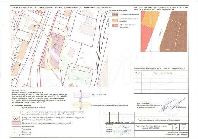Screen dimensions: 198x139
Task: Click the Масштаб 1:1000 text
Action: coord(18,90)
